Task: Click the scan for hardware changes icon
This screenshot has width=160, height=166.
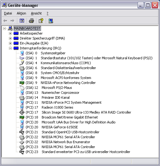Action: coord(51,21)
